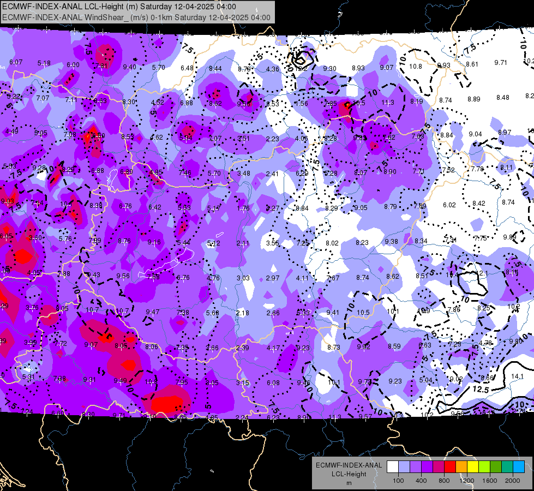Click the wind shear value 1.76
Screen dimensions: 534x491
click(x=243, y=208)
